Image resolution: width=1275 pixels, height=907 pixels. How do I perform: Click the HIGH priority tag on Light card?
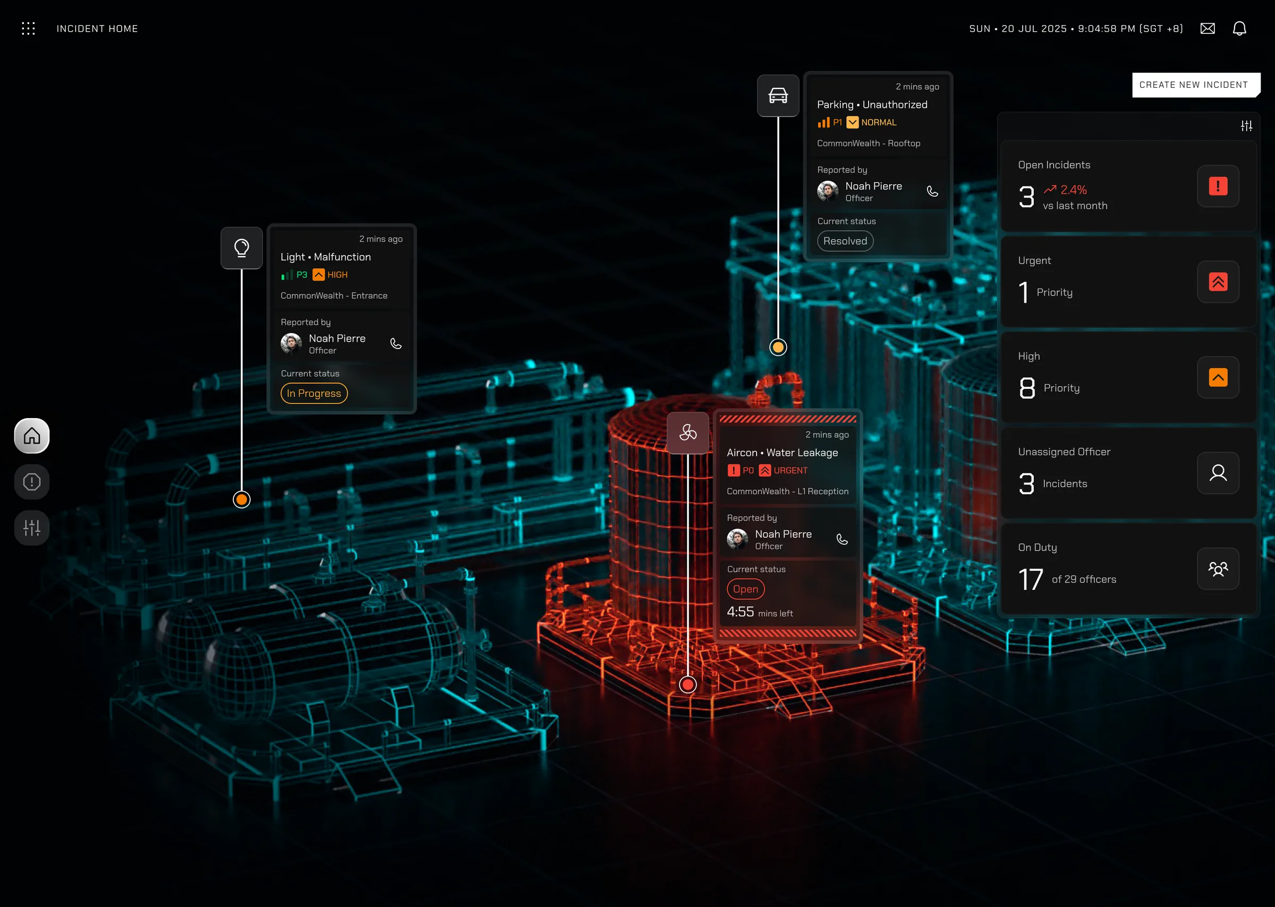(x=330, y=275)
